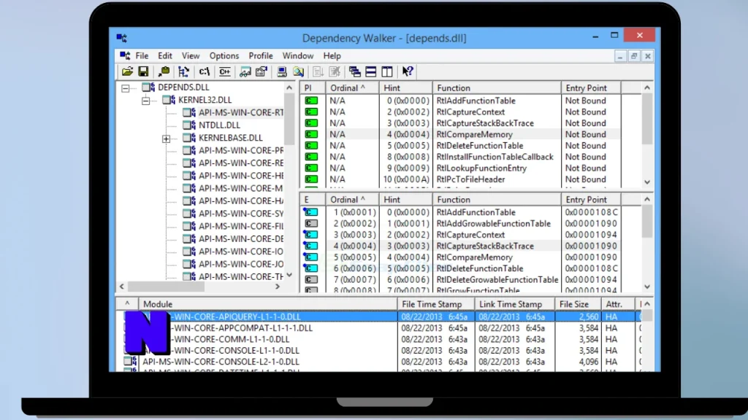Image resolution: width=748 pixels, height=420 pixels.
Task: Open the Profile menu
Action: [261, 55]
